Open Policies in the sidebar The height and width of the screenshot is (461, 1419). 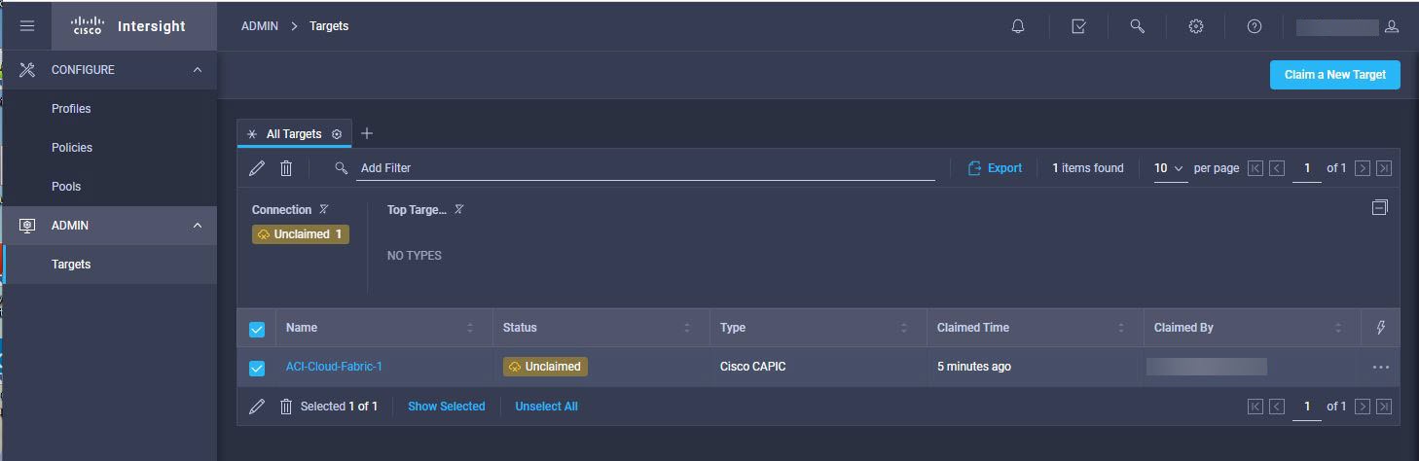(x=72, y=148)
